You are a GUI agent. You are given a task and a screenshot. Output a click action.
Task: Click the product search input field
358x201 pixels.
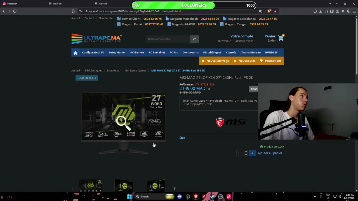[168, 39]
